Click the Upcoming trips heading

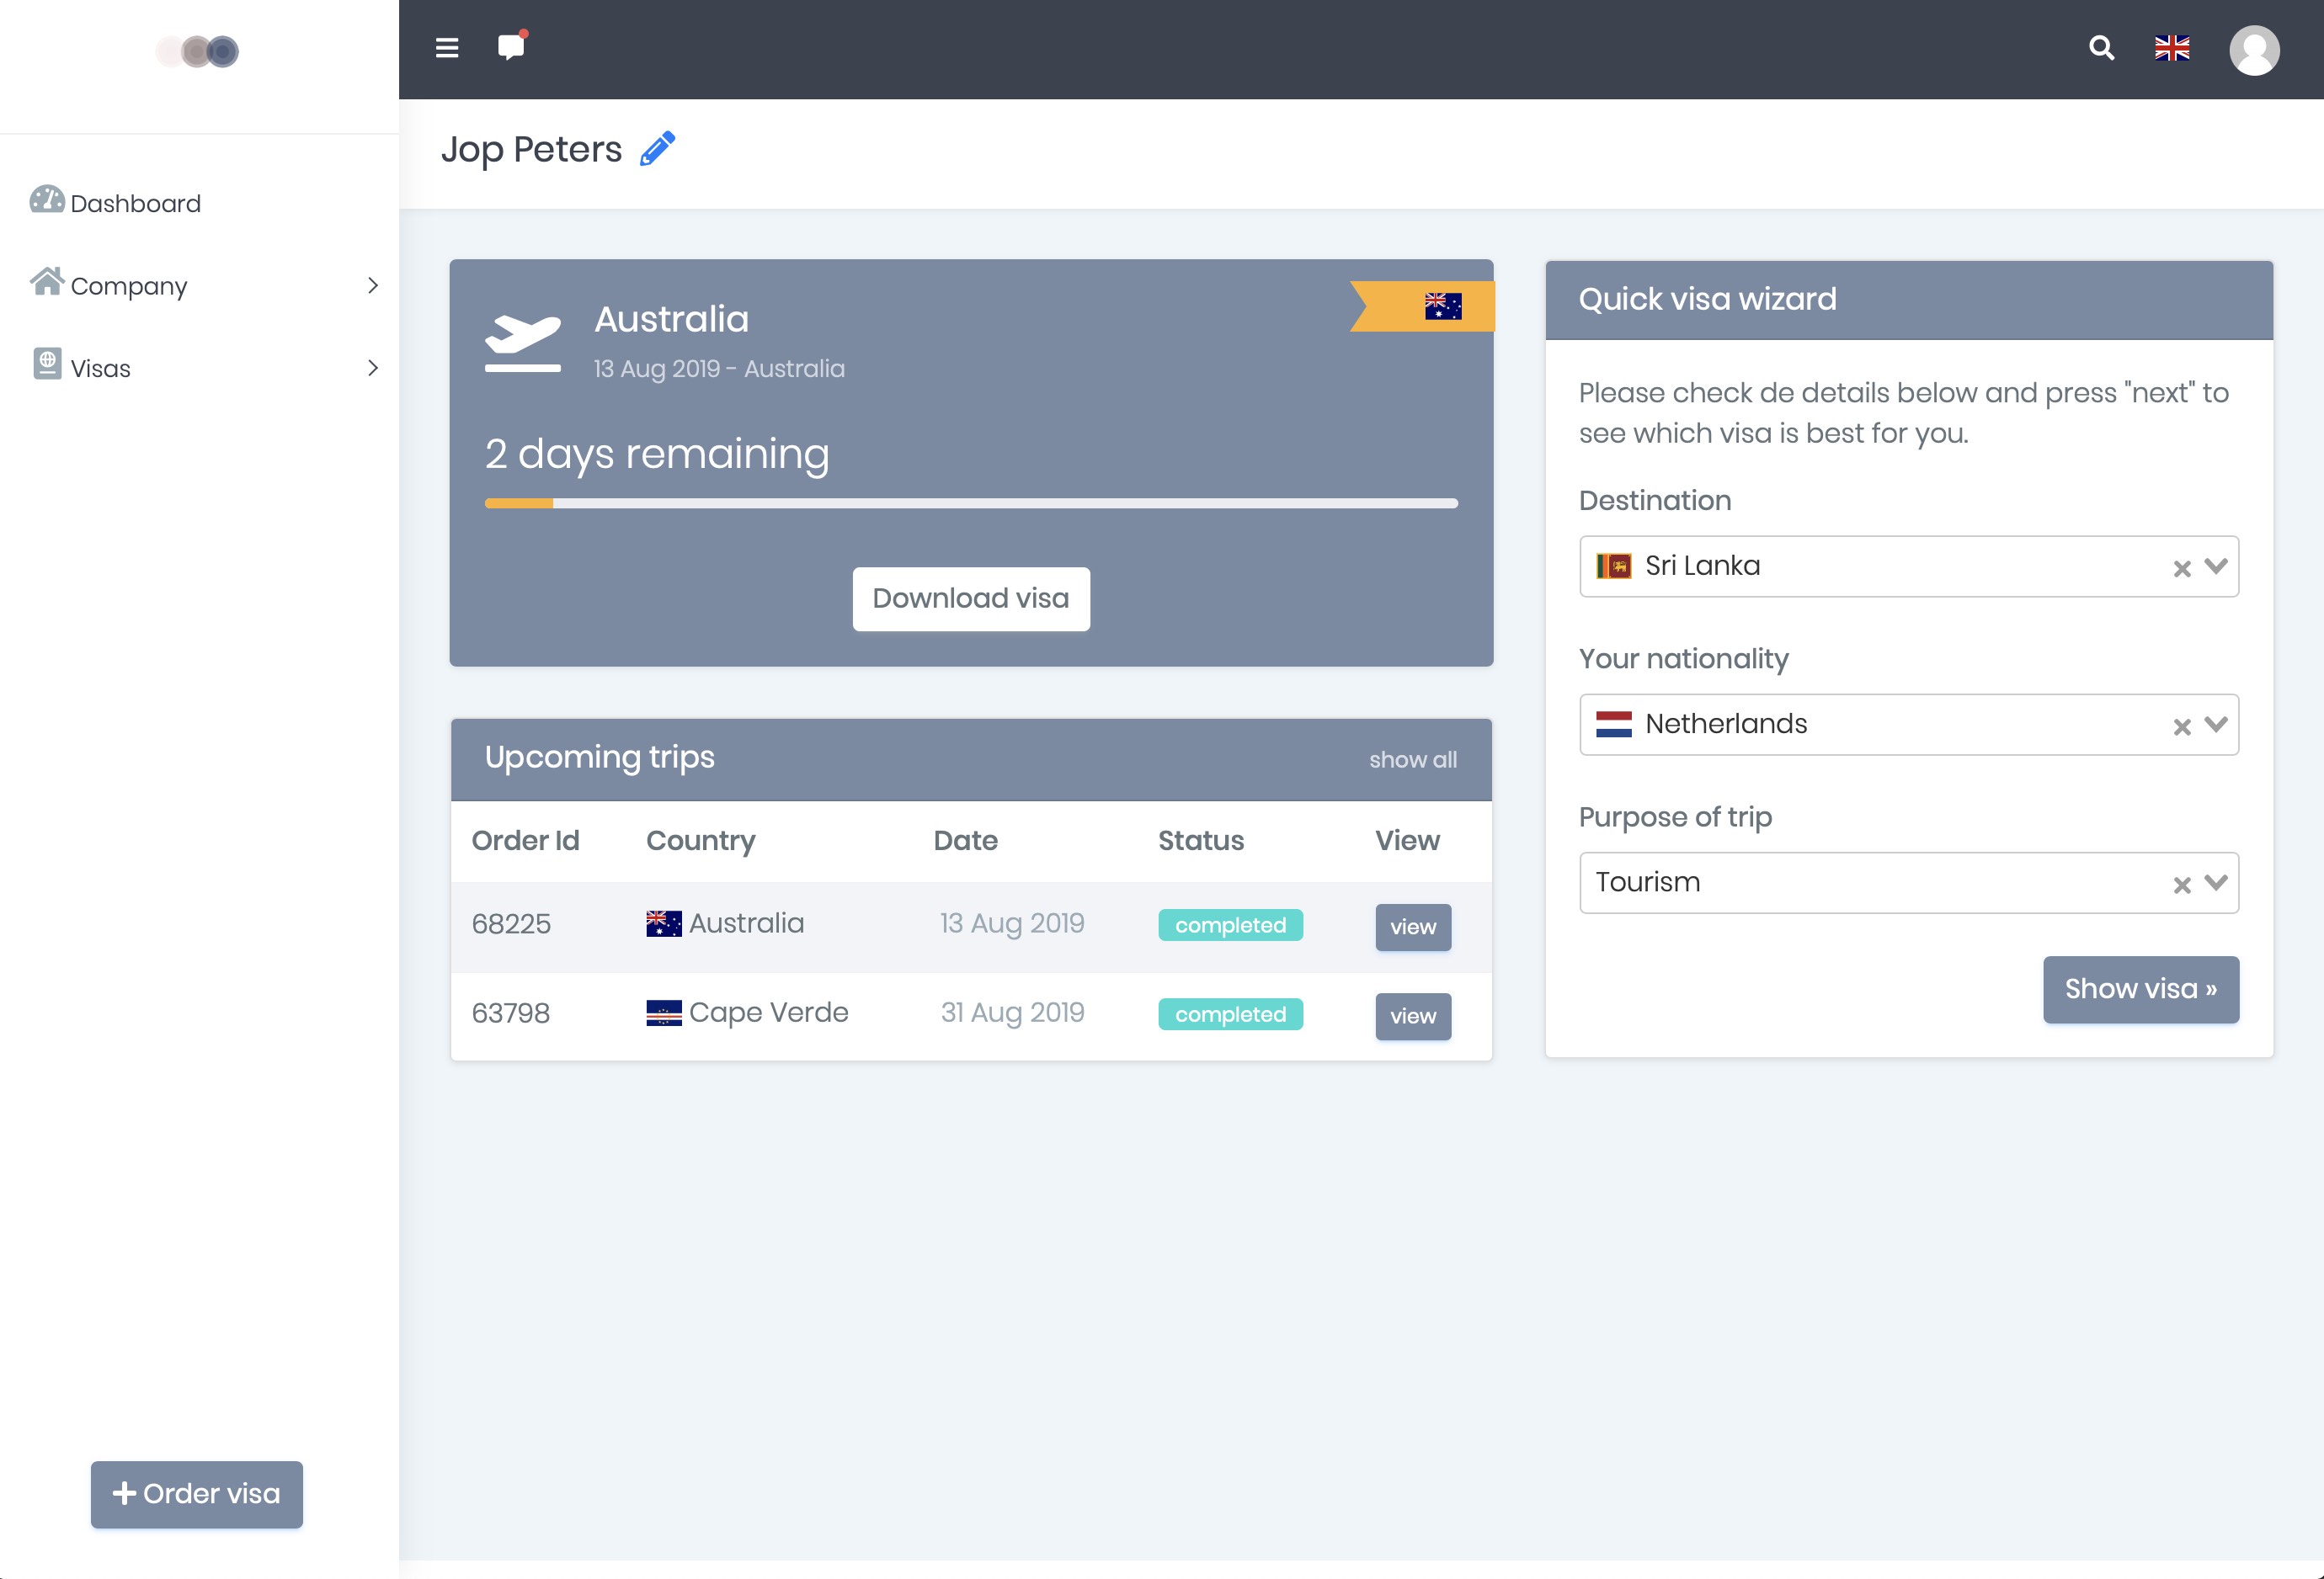coord(599,758)
